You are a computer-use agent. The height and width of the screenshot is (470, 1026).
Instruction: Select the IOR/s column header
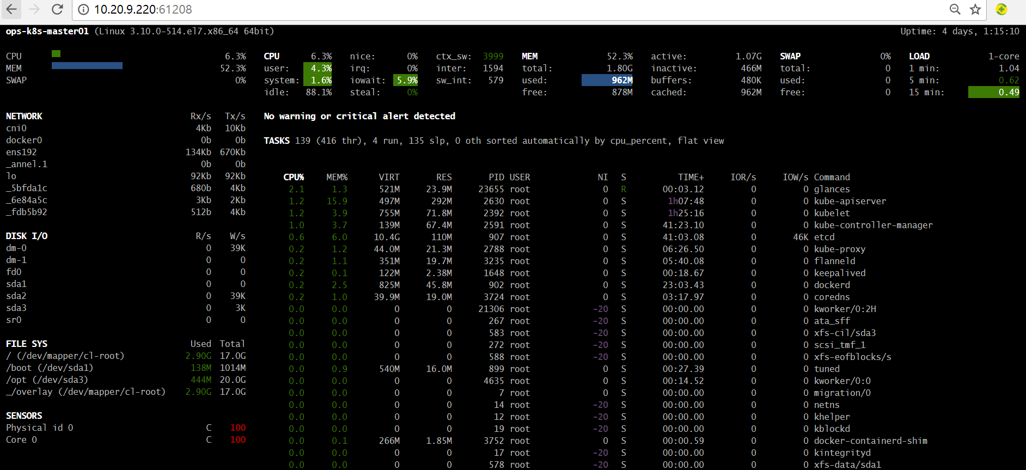click(743, 177)
